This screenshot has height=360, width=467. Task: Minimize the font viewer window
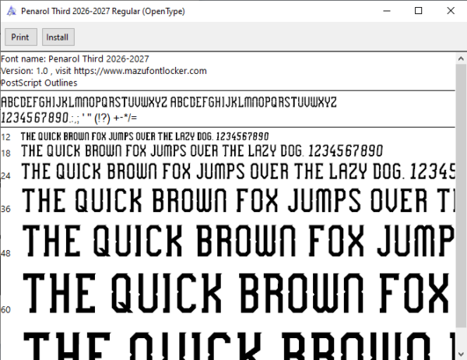387,11
